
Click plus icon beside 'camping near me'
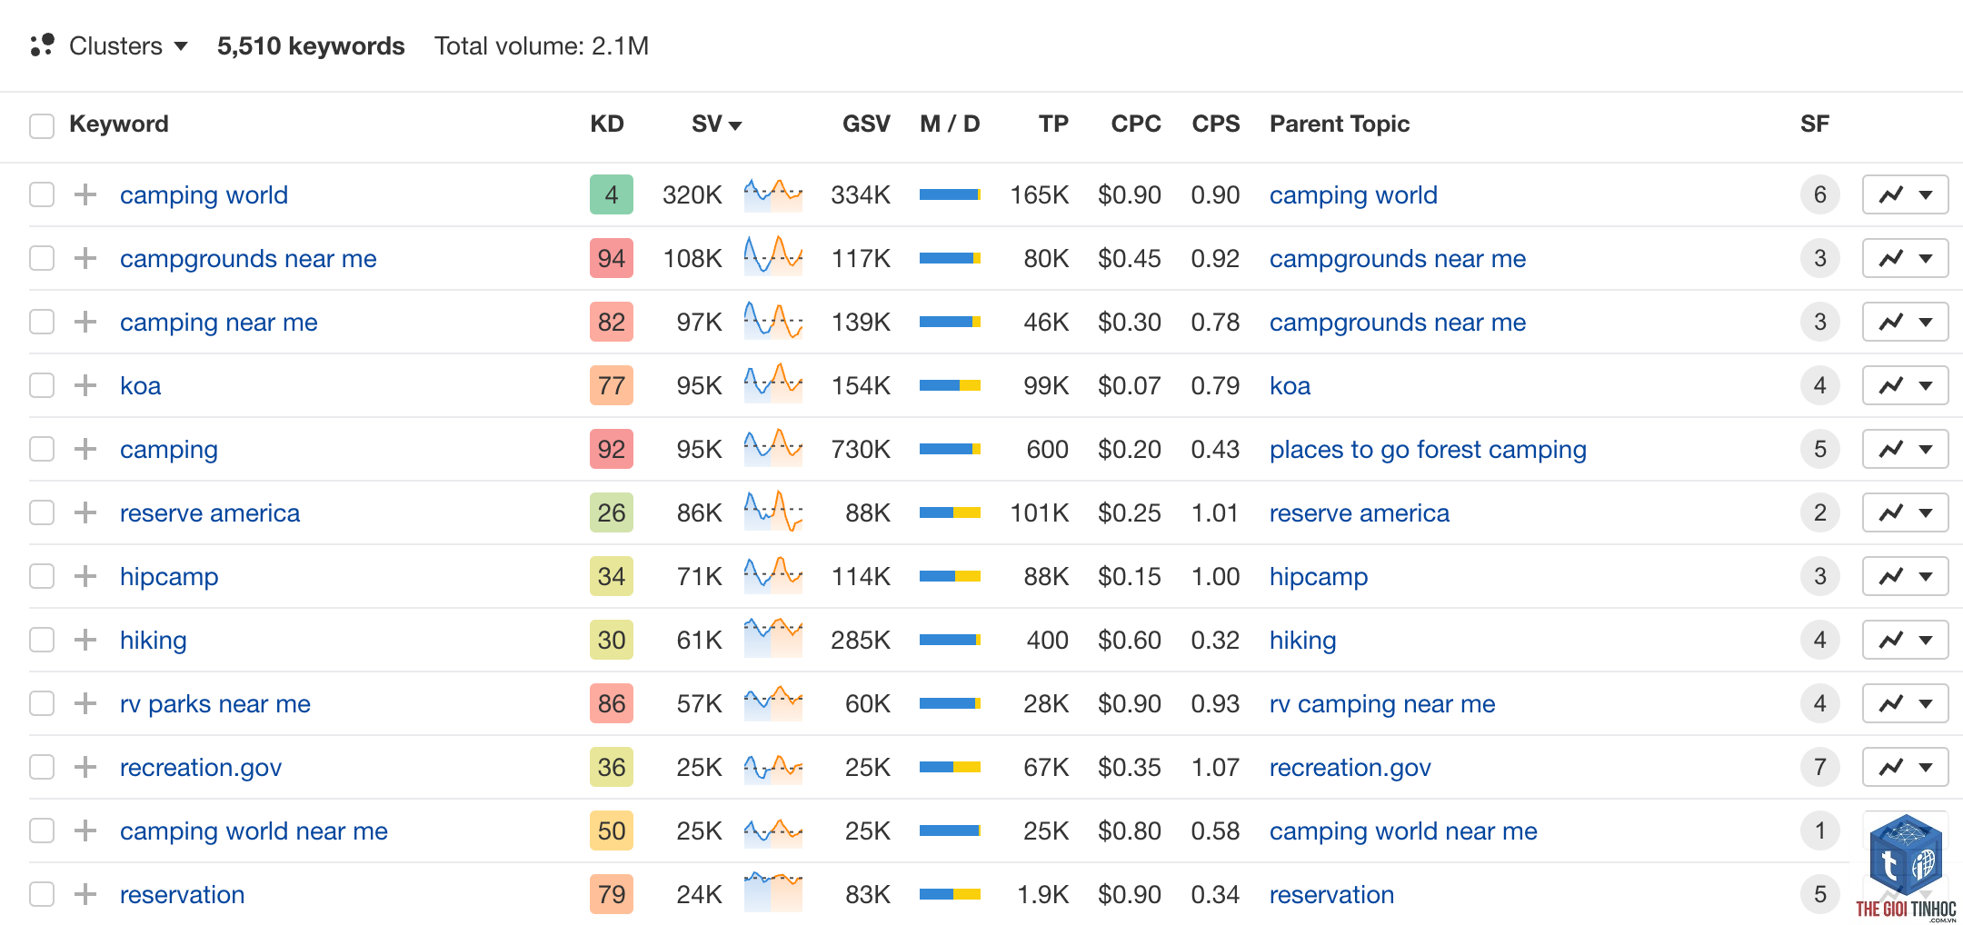(x=85, y=322)
